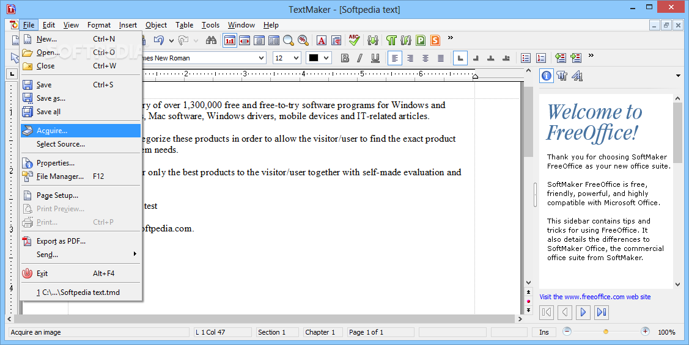The height and width of the screenshot is (345, 689).
Task: Open the black font color picker
Action: [x=319, y=58]
